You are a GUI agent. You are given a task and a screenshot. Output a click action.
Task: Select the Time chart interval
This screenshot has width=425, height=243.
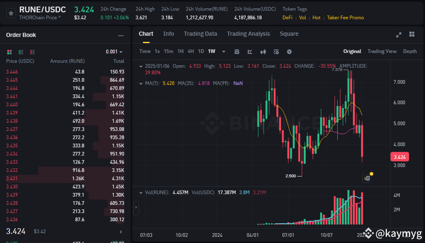pyautogui.click(x=145, y=51)
